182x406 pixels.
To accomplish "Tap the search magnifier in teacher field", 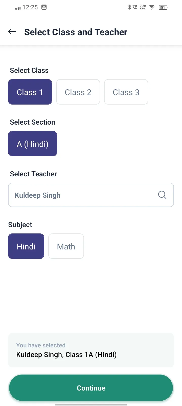I will pyautogui.click(x=162, y=195).
